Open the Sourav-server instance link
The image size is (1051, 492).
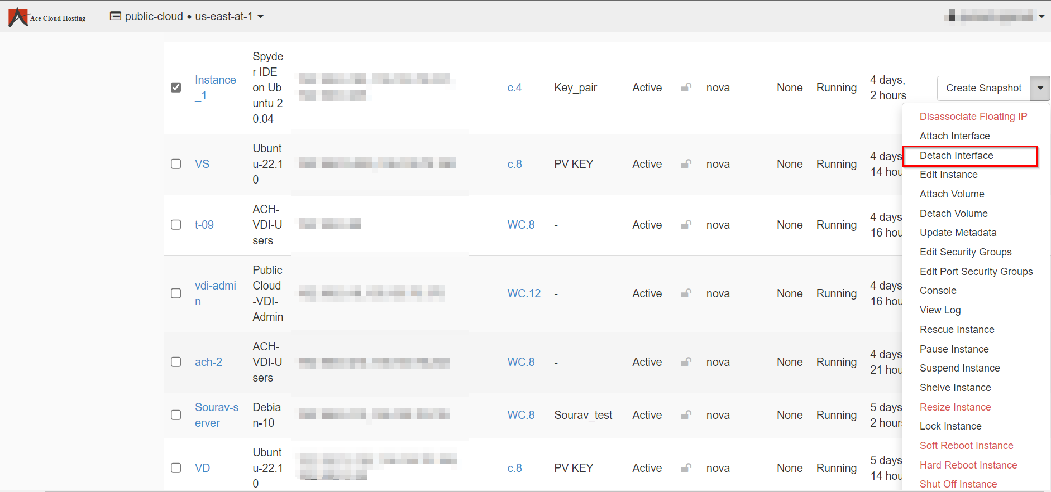pos(216,415)
